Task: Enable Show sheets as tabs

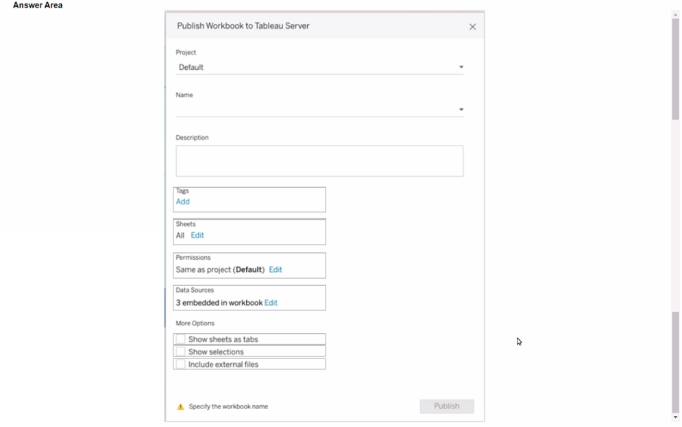Action: 180,339
